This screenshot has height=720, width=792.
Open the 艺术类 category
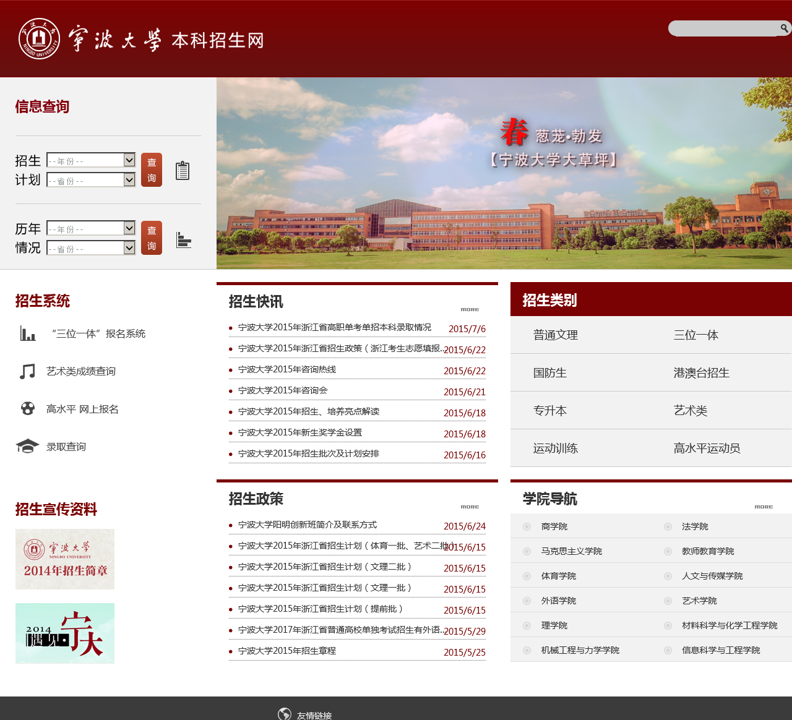(691, 410)
